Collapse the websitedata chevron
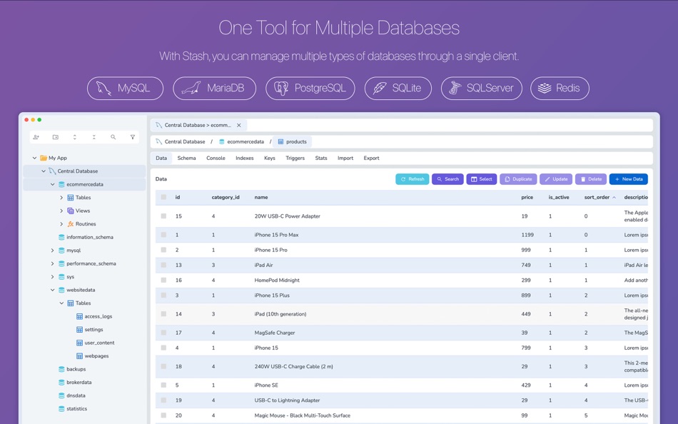This screenshot has height=424, width=678. 52,290
